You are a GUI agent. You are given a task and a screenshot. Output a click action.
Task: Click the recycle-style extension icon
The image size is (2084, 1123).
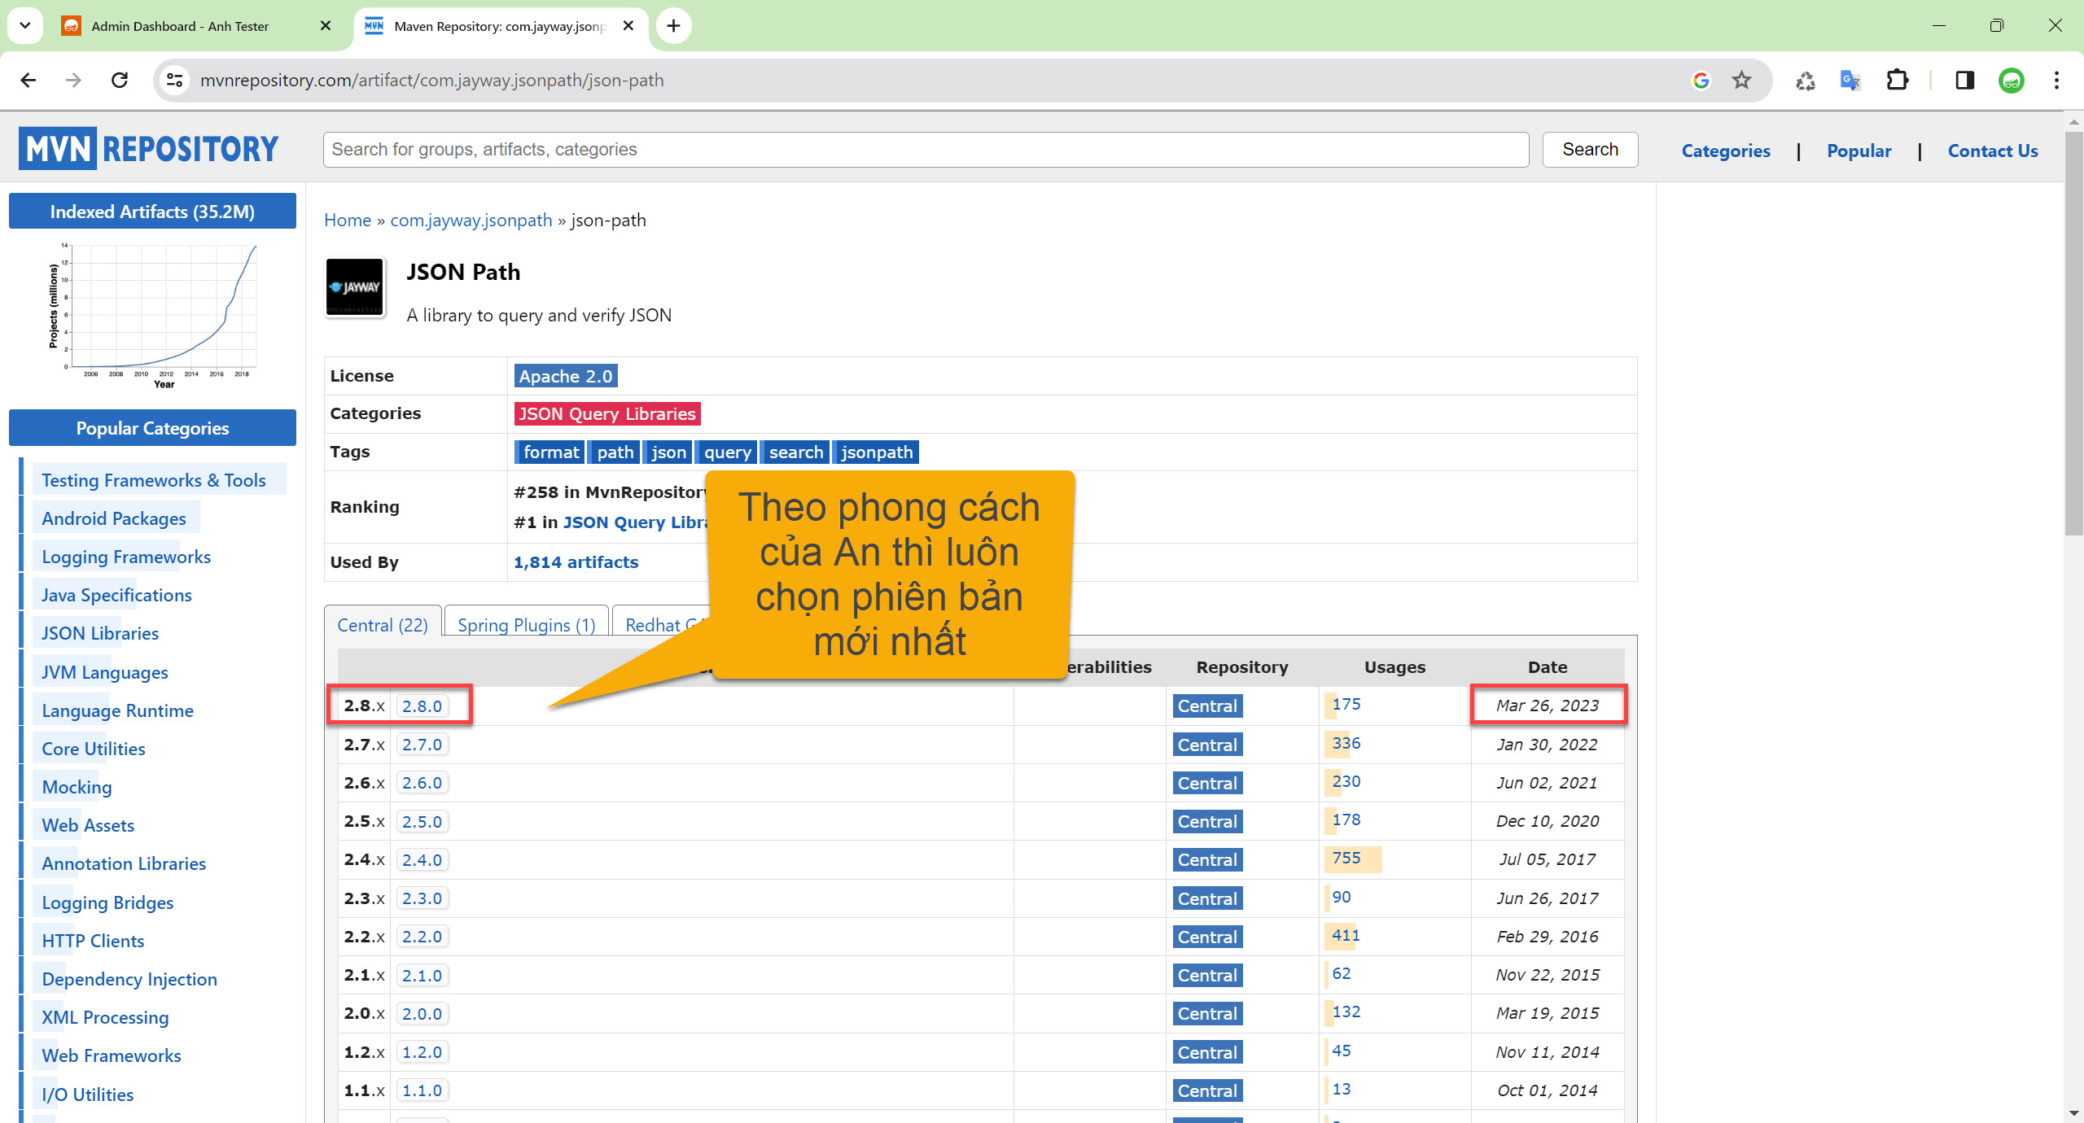[1805, 80]
